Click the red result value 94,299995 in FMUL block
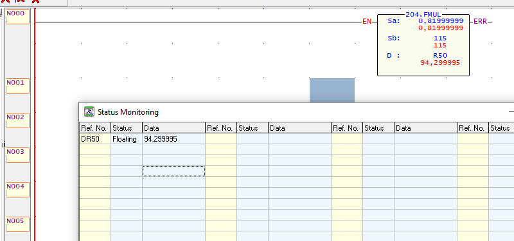This screenshot has height=241, width=514. pos(440,62)
